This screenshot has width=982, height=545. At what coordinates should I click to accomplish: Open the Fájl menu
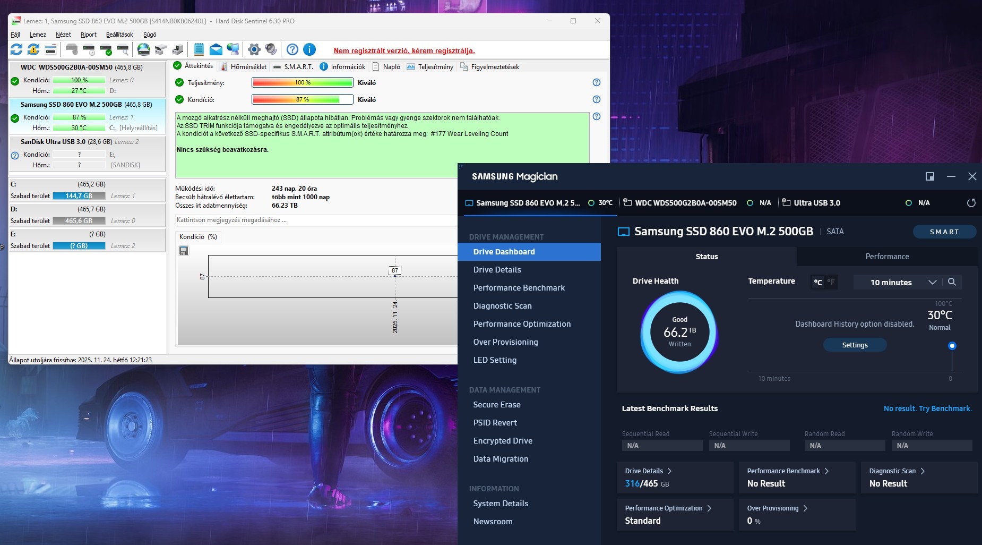click(x=15, y=35)
